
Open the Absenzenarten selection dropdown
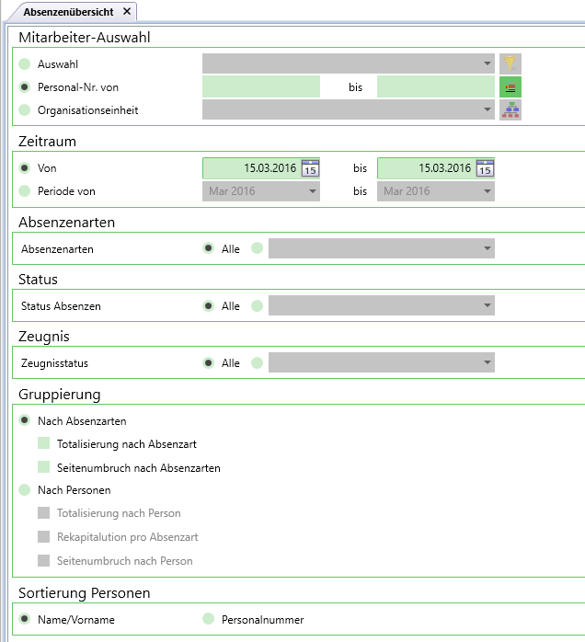click(382, 248)
